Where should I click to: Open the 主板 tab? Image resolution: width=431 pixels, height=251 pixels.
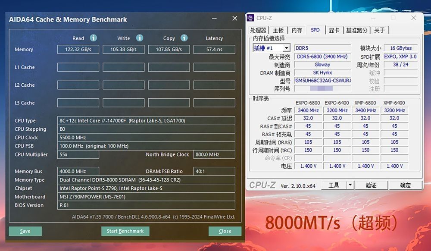(278, 30)
